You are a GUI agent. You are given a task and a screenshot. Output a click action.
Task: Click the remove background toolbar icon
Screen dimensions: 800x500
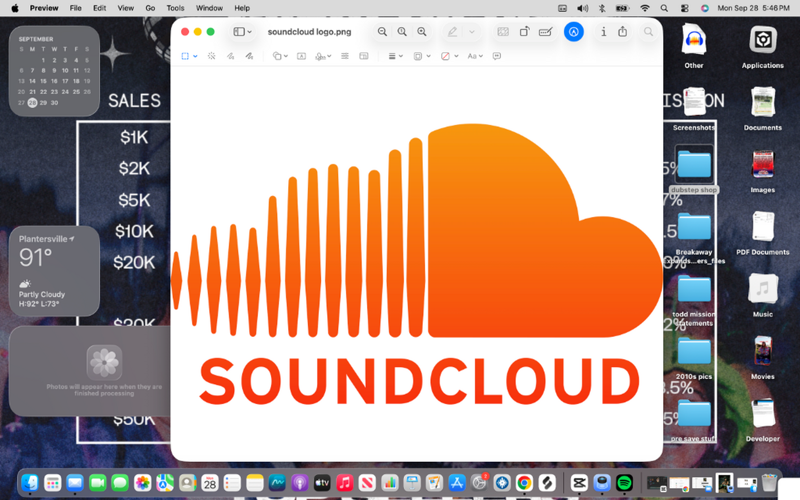(x=503, y=32)
